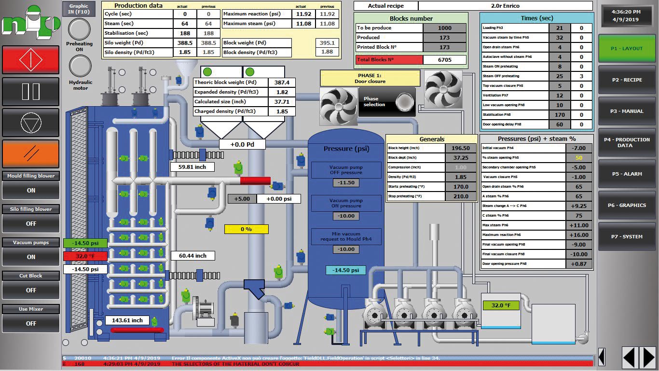
Task: Click the 143.61 inch readout
Action: pos(127,320)
